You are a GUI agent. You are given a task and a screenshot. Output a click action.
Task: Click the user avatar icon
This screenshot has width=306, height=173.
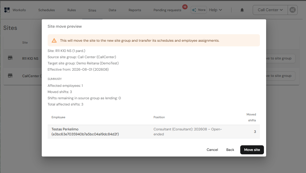[x=292, y=10]
